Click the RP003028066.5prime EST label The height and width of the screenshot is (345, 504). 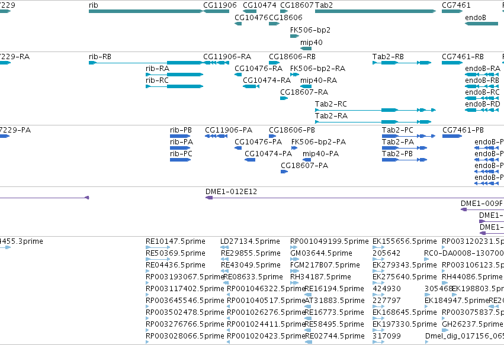(x=185, y=336)
